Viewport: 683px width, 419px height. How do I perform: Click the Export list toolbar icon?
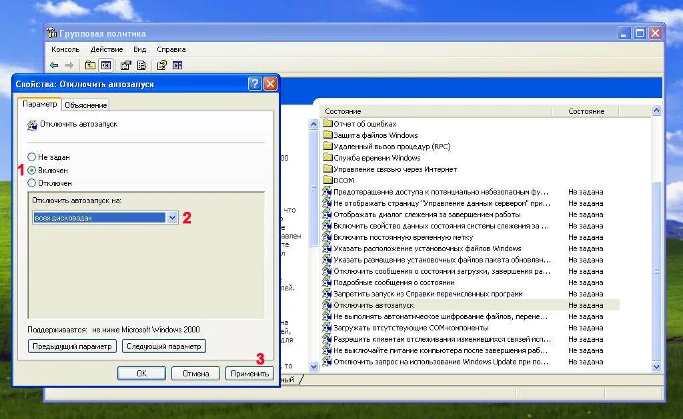[141, 65]
